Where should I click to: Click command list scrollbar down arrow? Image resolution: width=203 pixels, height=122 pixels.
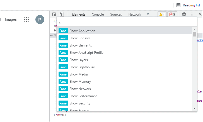[194, 109]
